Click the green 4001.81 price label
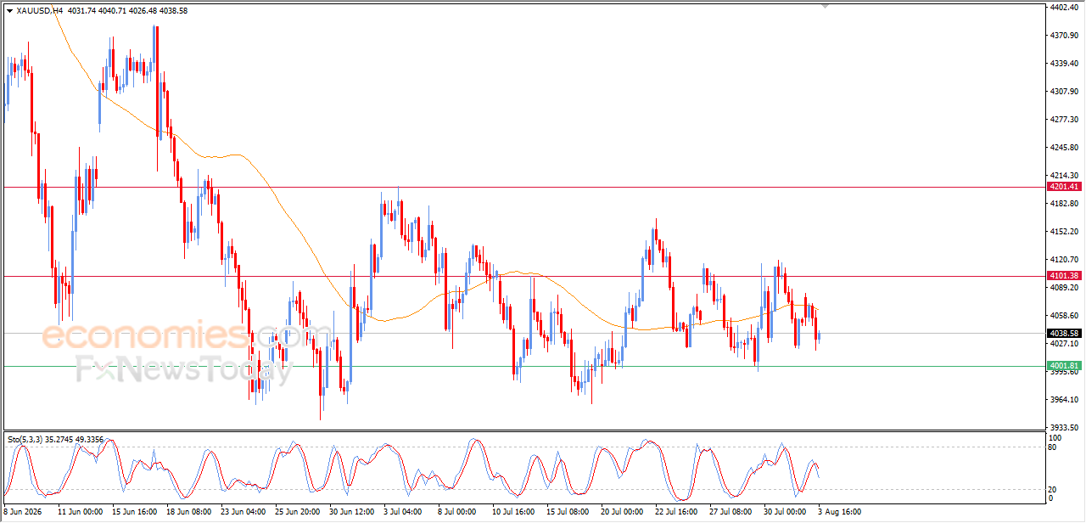Viewport: 1086px width, 523px height. coord(1063,366)
